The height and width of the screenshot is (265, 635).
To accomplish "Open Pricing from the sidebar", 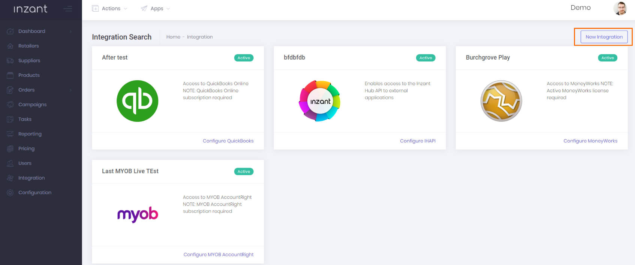I will 26,148.
